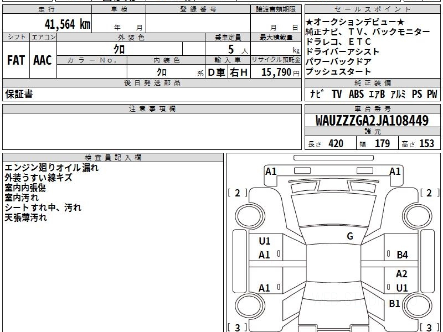Click the D車 cell
Viewport: 443px width, 332px height.
(x=217, y=72)
